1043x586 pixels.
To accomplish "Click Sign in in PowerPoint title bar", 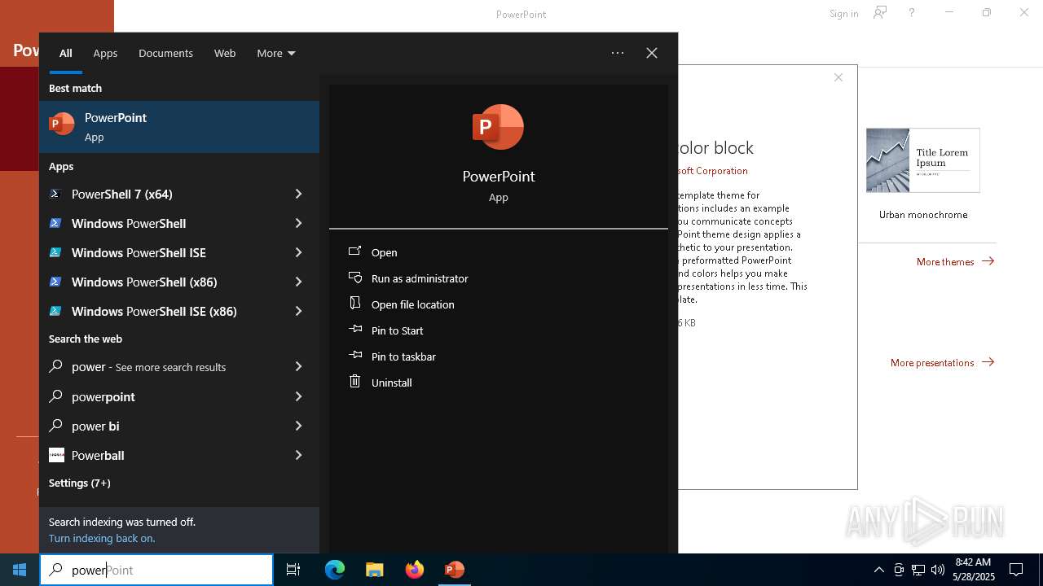I will tap(843, 14).
